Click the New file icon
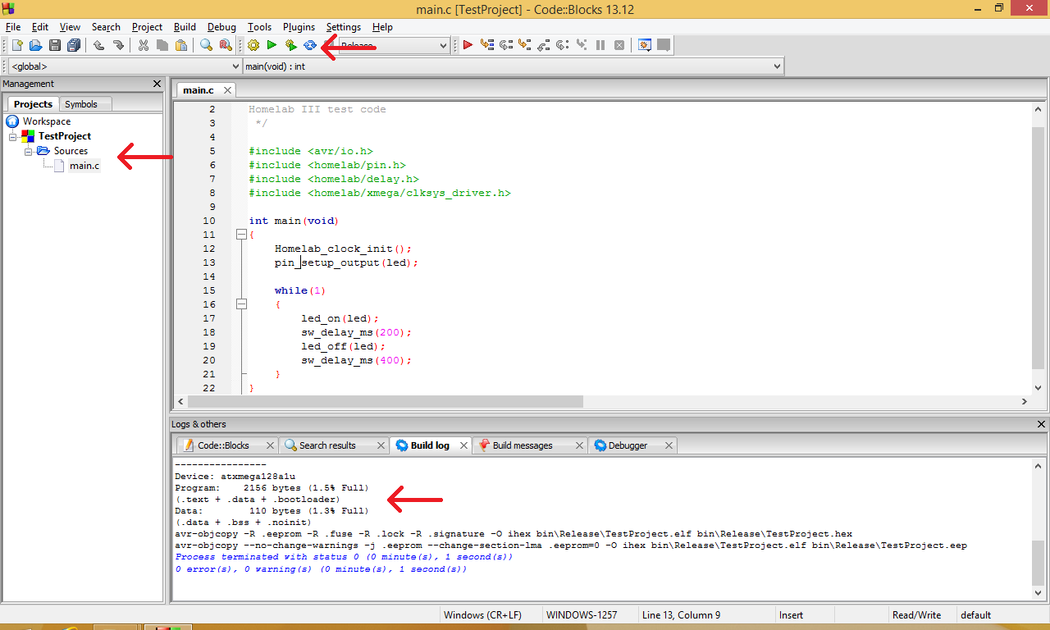 click(x=16, y=45)
